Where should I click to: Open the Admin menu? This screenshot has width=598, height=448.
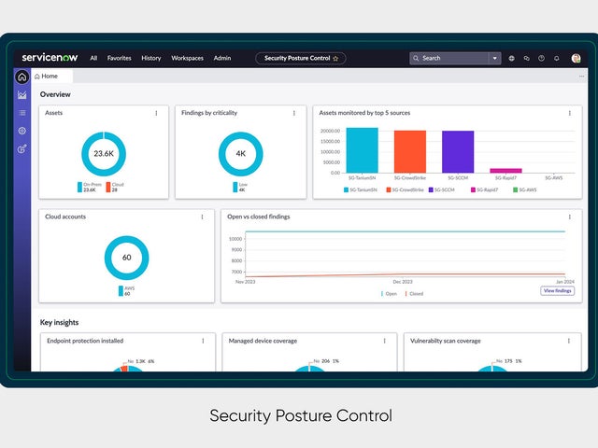click(x=222, y=58)
